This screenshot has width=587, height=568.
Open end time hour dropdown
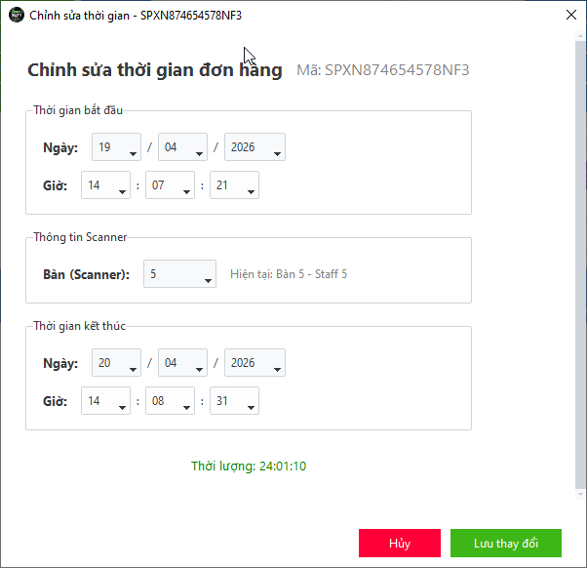pyautogui.click(x=106, y=401)
